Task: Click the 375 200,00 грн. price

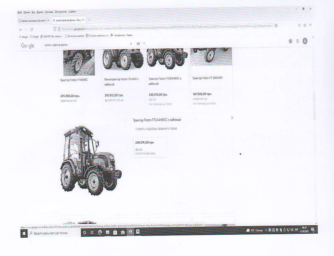Action: 70,96
